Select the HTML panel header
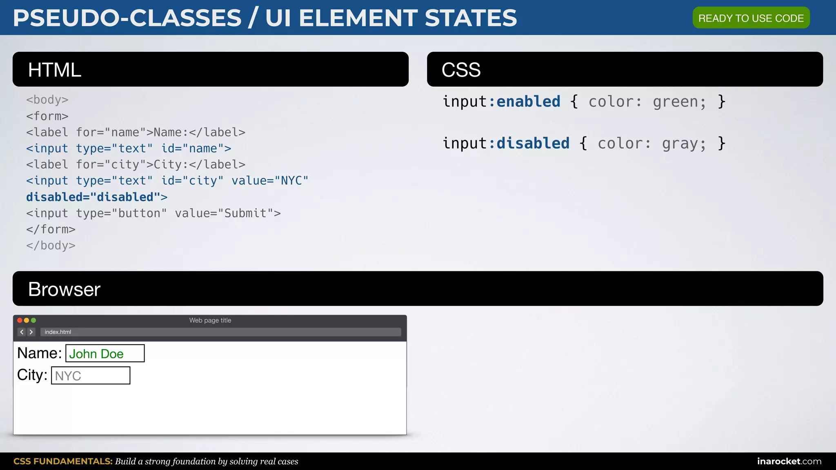Image resolution: width=836 pixels, height=470 pixels. click(x=210, y=69)
